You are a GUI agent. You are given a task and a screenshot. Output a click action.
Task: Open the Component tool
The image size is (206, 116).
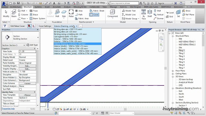[113, 14]
